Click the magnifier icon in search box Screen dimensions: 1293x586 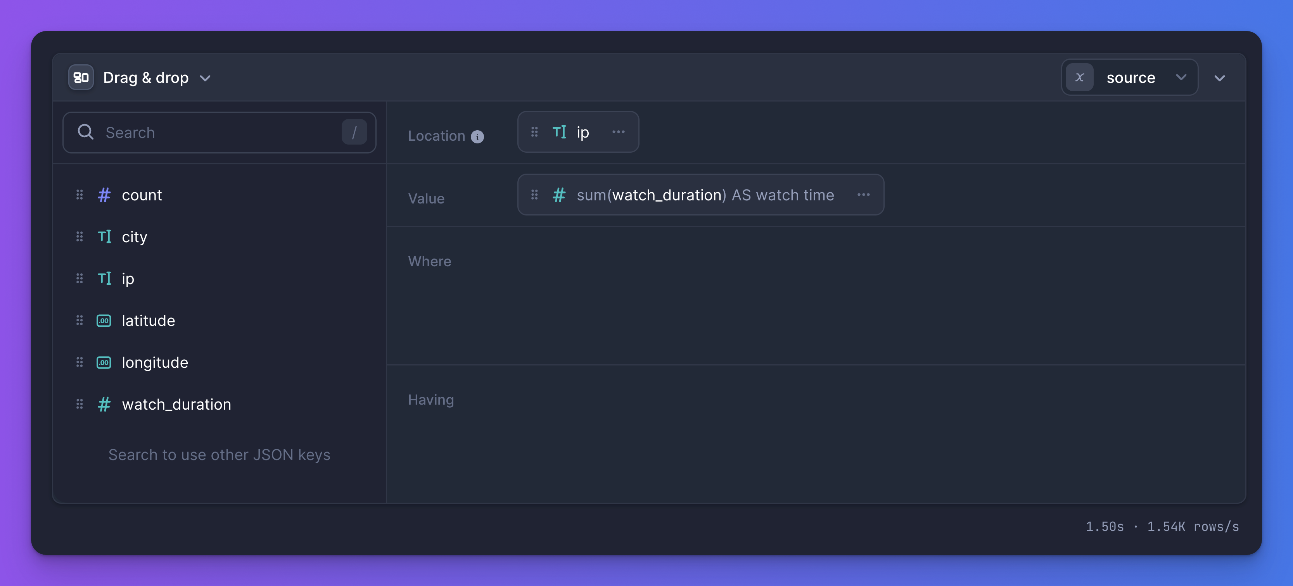point(86,132)
